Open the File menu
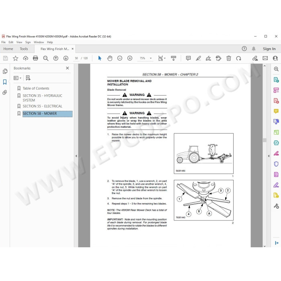Viewport: 281px width, 281px height. (3, 42)
